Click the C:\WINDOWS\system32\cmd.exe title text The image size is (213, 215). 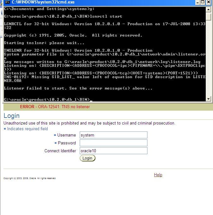(43, 2)
